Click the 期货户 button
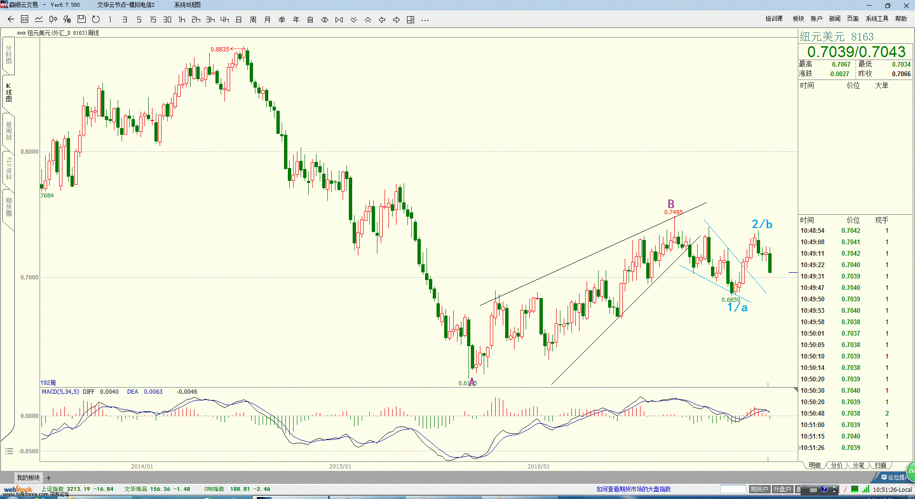 (759, 489)
